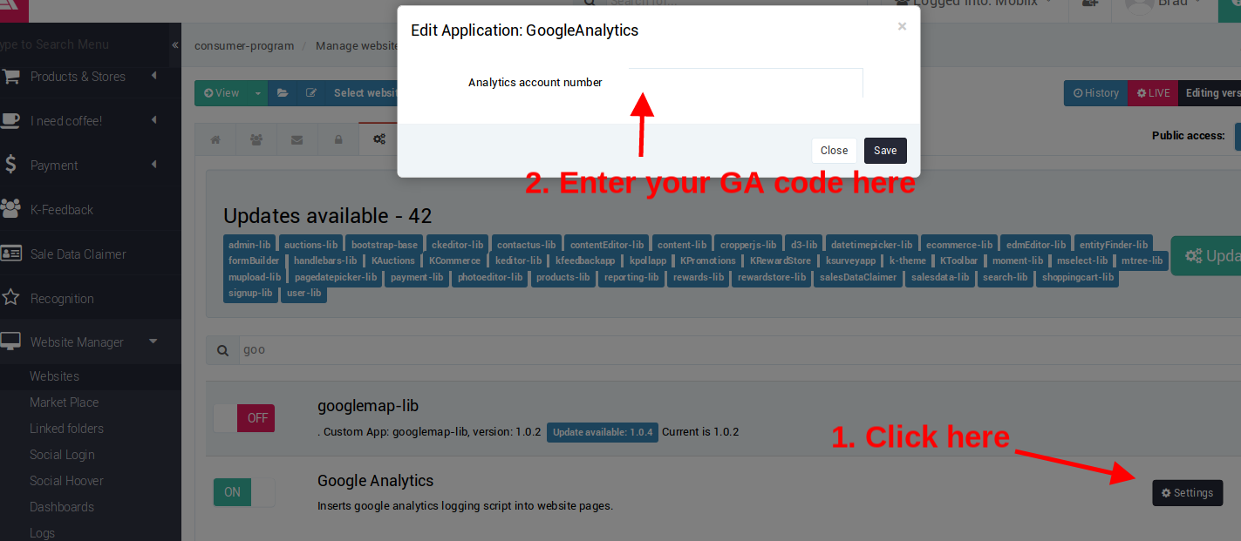Click the pencil edit icon in the toolbar
This screenshot has height=541, width=1241.
pos(311,93)
